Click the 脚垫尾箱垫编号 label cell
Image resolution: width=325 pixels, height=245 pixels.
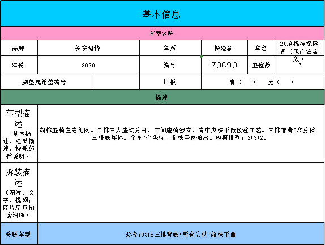click(x=46, y=82)
